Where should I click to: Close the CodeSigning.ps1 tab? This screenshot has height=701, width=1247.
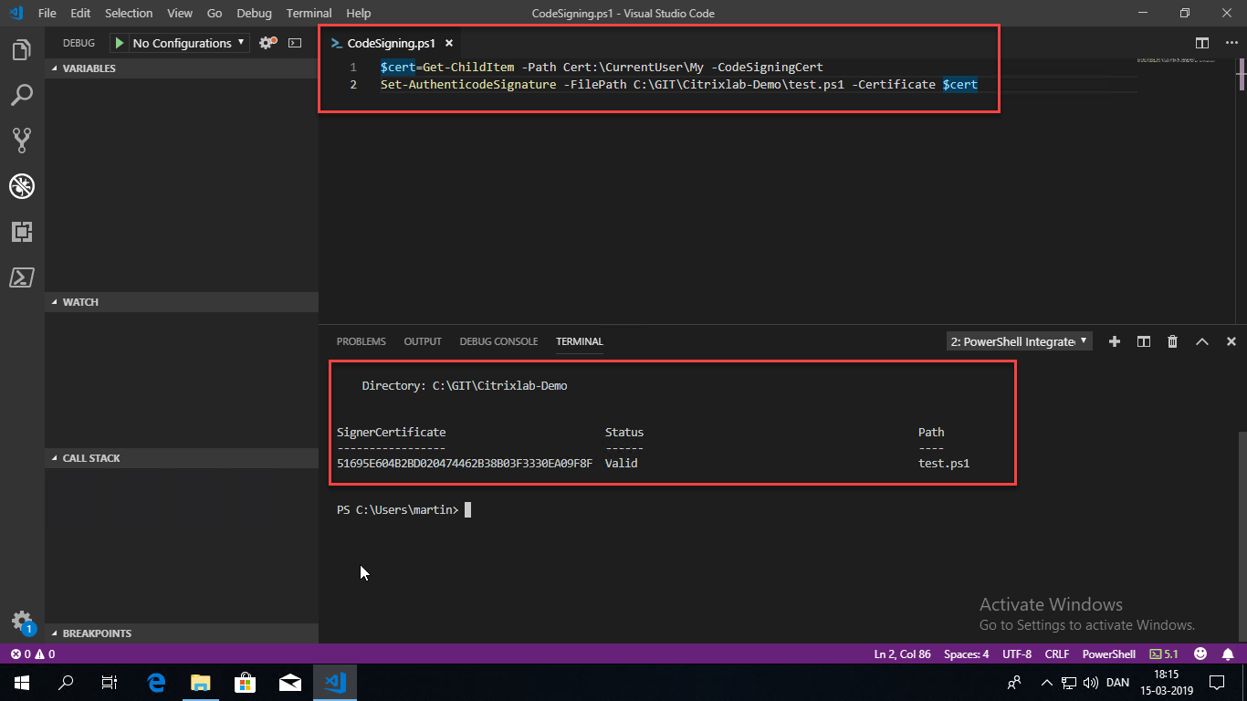449,43
